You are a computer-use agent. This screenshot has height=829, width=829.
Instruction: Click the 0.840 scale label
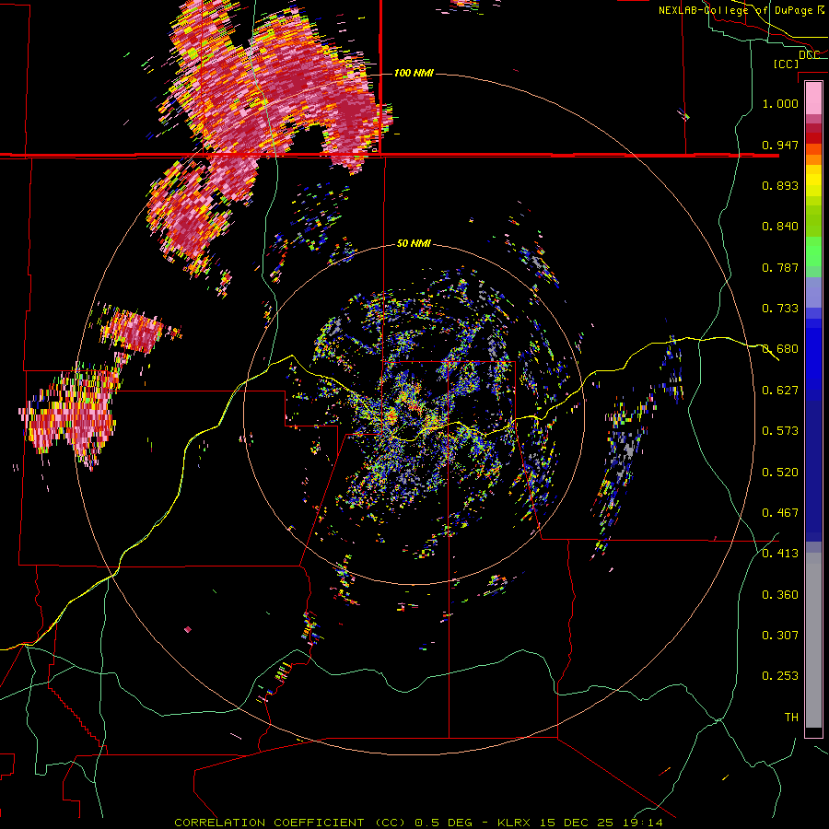780,227
